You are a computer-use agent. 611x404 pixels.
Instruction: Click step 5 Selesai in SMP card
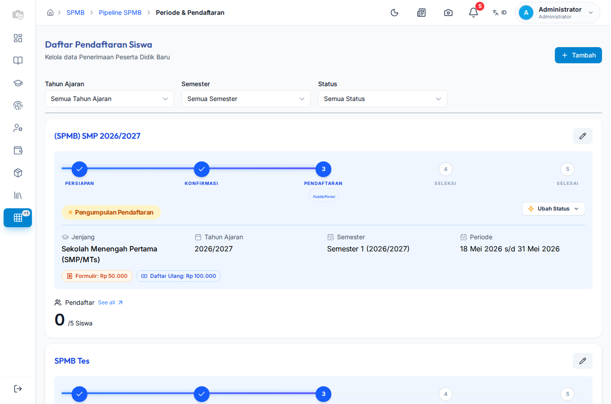tap(567, 169)
